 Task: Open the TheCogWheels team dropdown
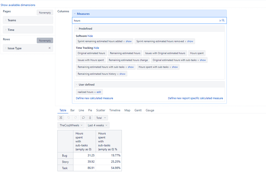pyautogui.click(x=71, y=125)
